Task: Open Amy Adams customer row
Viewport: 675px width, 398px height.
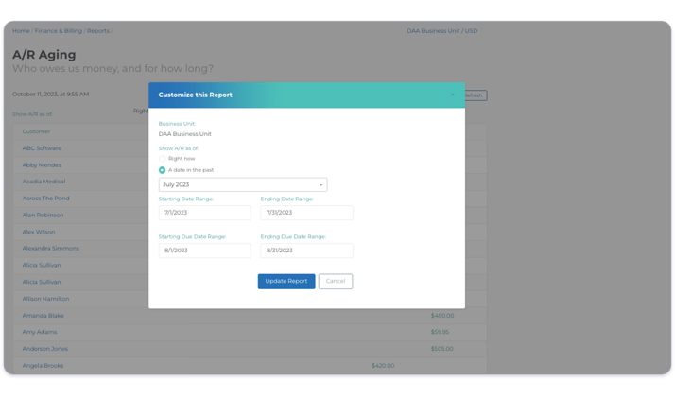Action: pos(40,332)
